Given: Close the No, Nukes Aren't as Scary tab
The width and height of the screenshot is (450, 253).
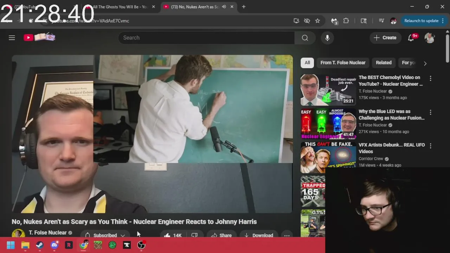Looking at the screenshot, I should (232, 7).
